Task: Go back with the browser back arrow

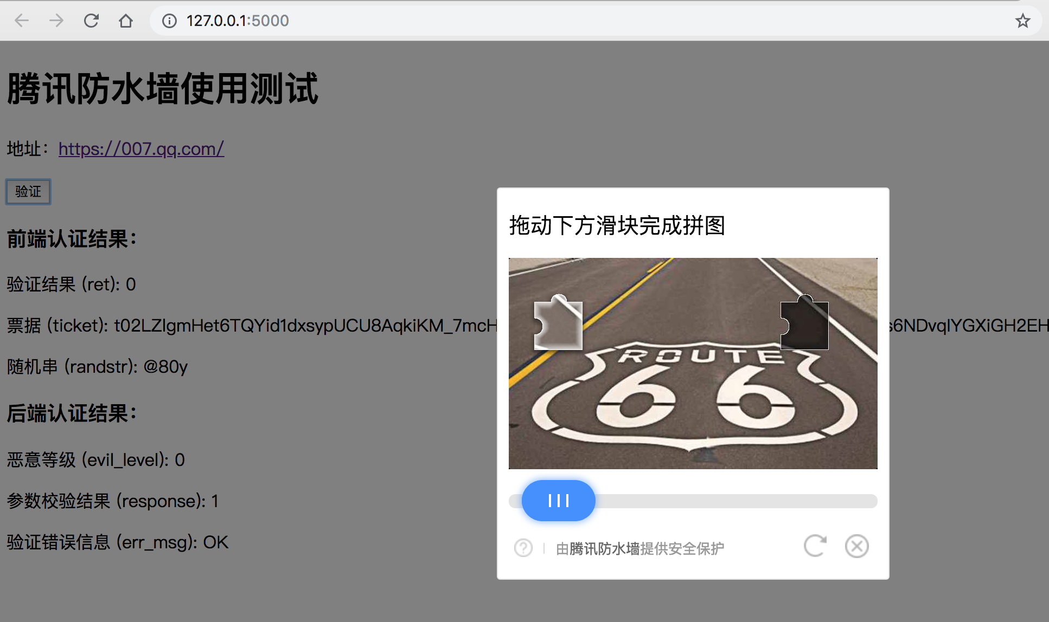Action: pyautogui.click(x=22, y=21)
